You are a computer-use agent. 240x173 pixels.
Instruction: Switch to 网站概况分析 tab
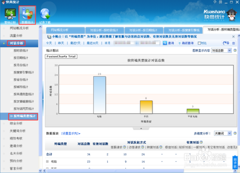65,30
